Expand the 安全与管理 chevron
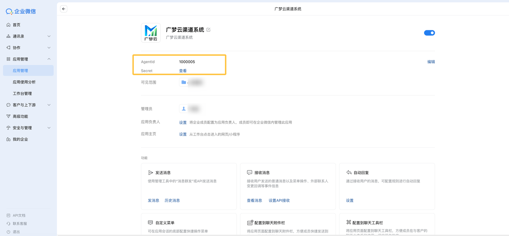The height and width of the screenshot is (236, 509). click(x=49, y=128)
